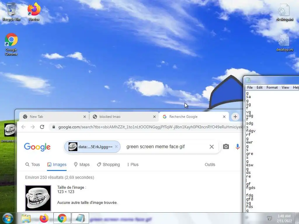
Task: Click the 'Aucune autre taille d'image trouvée' text
Action: coord(87,203)
